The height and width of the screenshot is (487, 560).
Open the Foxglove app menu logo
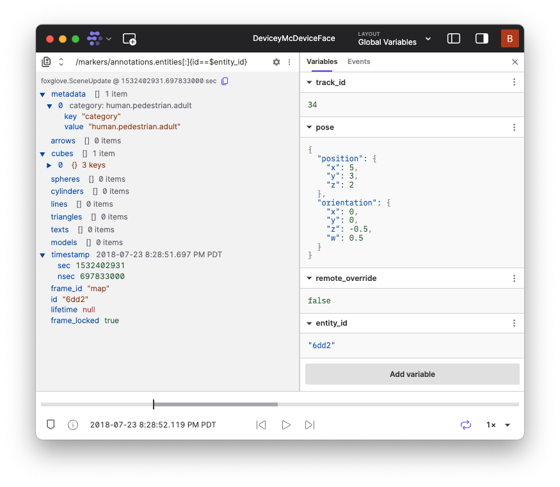click(95, 38)
